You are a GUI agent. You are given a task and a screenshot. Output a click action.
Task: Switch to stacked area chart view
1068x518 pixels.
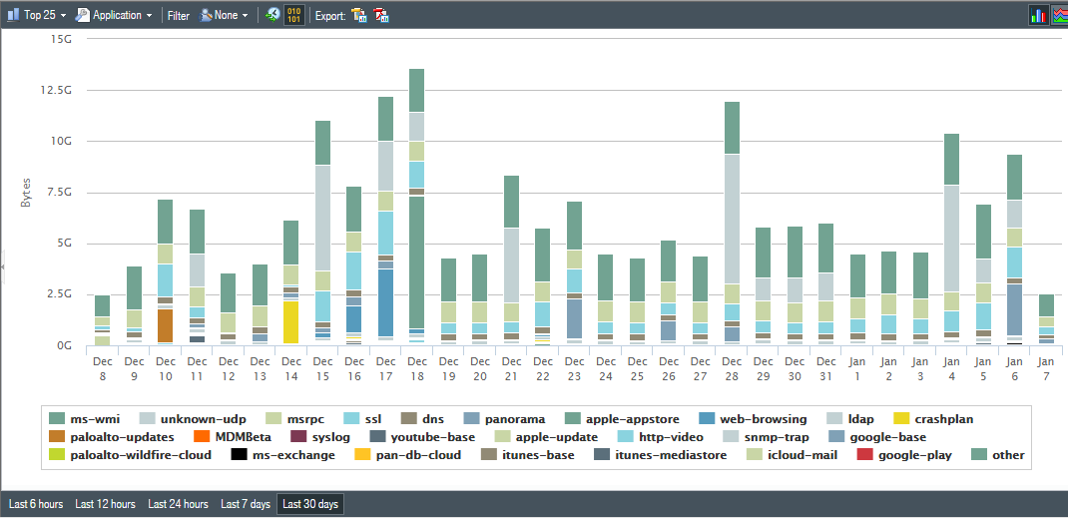coord(1059,15)
